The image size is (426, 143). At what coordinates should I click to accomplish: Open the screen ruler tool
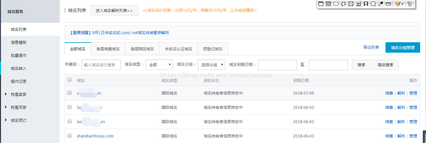[x=388, y=4]
